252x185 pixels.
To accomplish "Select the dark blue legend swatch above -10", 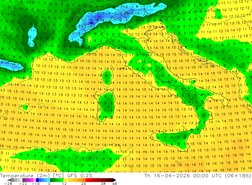I will click(x=38, y=180).
